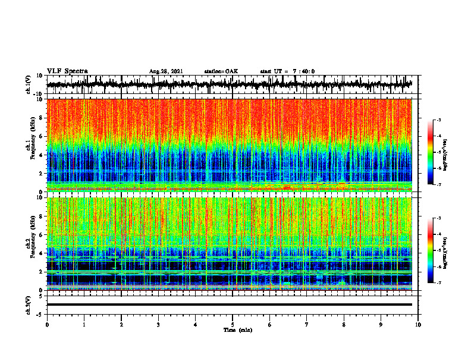471x364 pixels.
Task: Click the ch.1 spectrogram color bar
Action: (x=430, y=152)
